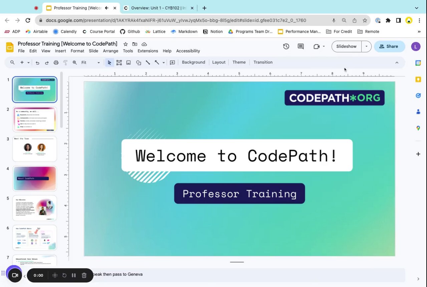
Task: Expand the line type dropdown arrow
Action: [x=163, y=63]
